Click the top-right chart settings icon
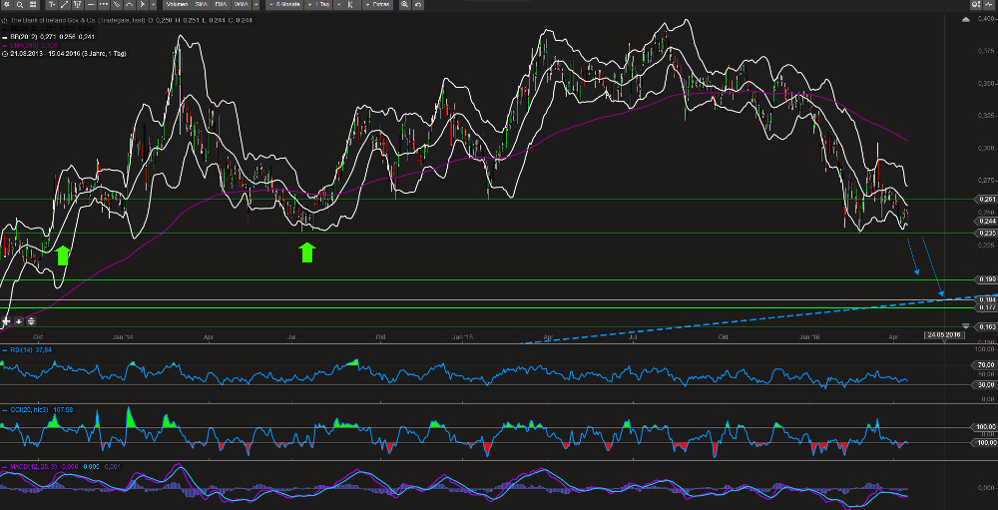Image resolution: width=998 pixels, height=510 pixels. tap(973, 5)
